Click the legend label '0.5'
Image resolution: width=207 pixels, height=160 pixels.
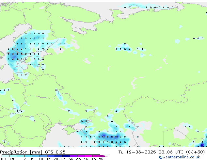(11, 159)
